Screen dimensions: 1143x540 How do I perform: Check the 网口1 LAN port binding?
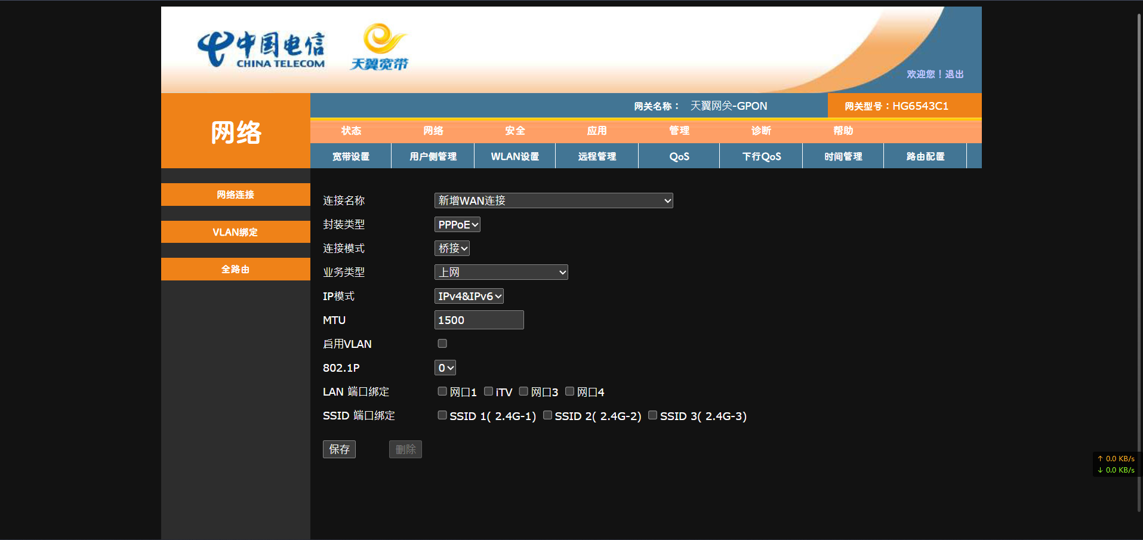pyautogui.click(x=442, y=391)
